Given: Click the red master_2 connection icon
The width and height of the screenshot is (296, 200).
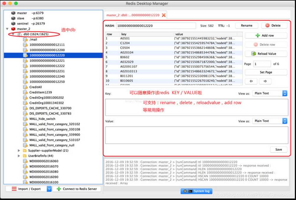Looking at the screenshot, I should click(x=13, y=29).
